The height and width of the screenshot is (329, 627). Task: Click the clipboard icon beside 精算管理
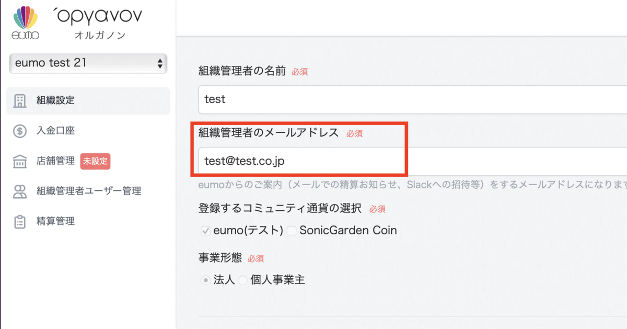[20, 222]
